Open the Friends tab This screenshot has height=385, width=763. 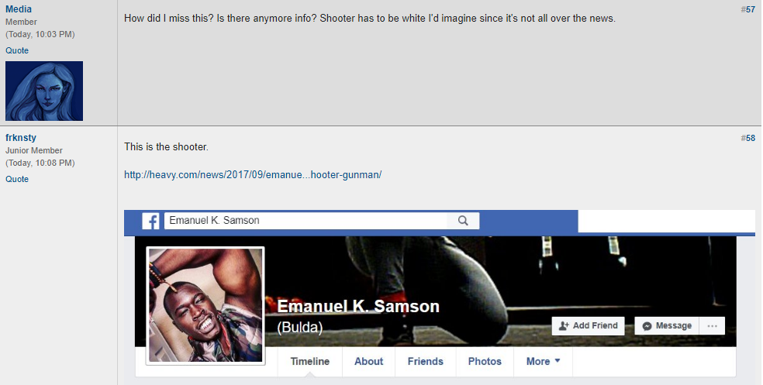pyautogui.click(x=425, y=361)
